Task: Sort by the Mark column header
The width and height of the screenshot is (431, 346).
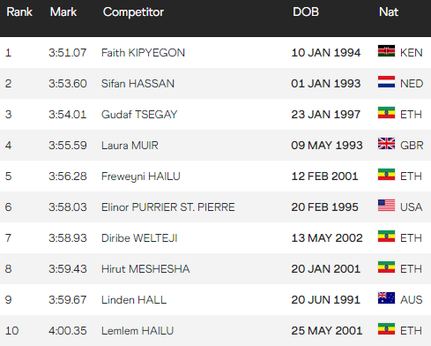Action: 63,12
